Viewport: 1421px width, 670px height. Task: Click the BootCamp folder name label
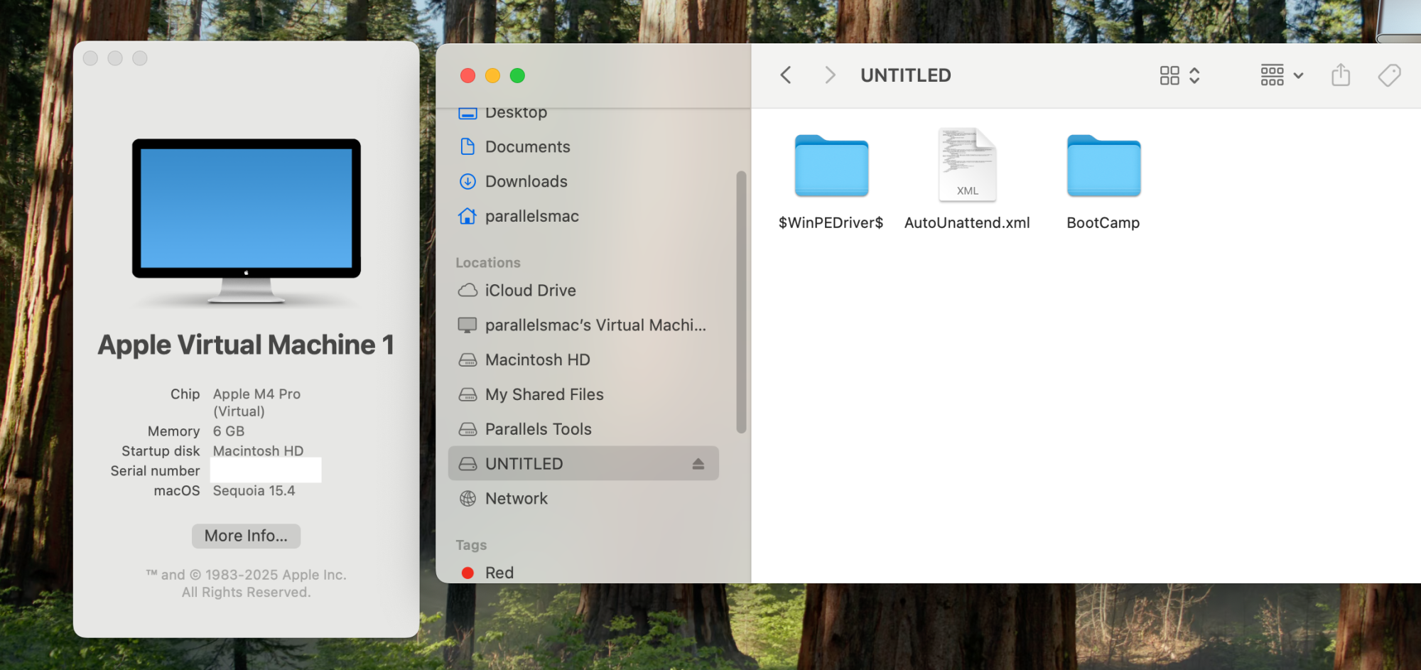pyautogui.click(x=1103, y=223)
